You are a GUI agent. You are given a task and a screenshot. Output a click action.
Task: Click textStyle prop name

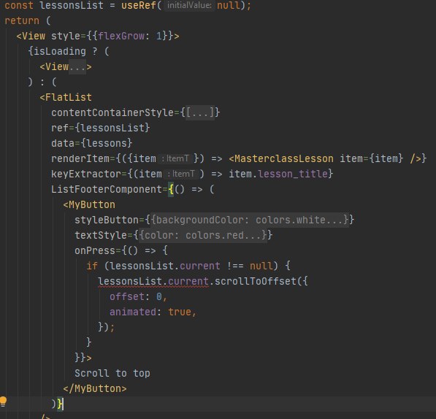point(101,235)
